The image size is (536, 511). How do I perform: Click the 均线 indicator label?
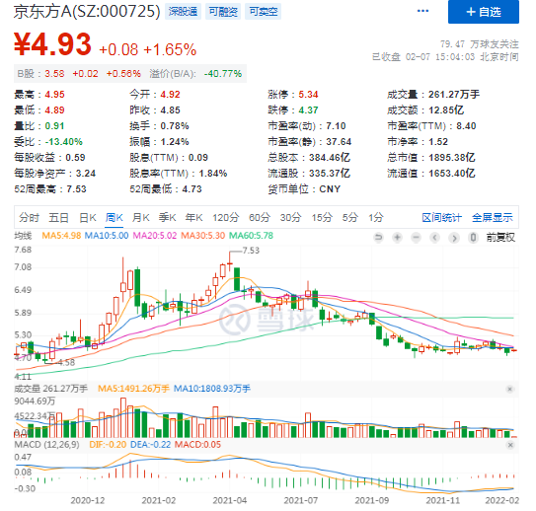tap(23, 236)
